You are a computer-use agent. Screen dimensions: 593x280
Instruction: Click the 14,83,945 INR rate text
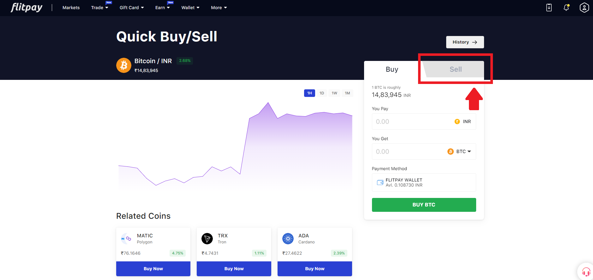(391, 95)
